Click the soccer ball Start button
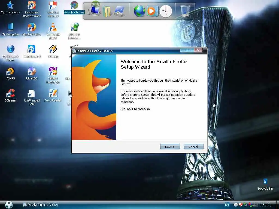279x209 pixels. pos(9,205)
